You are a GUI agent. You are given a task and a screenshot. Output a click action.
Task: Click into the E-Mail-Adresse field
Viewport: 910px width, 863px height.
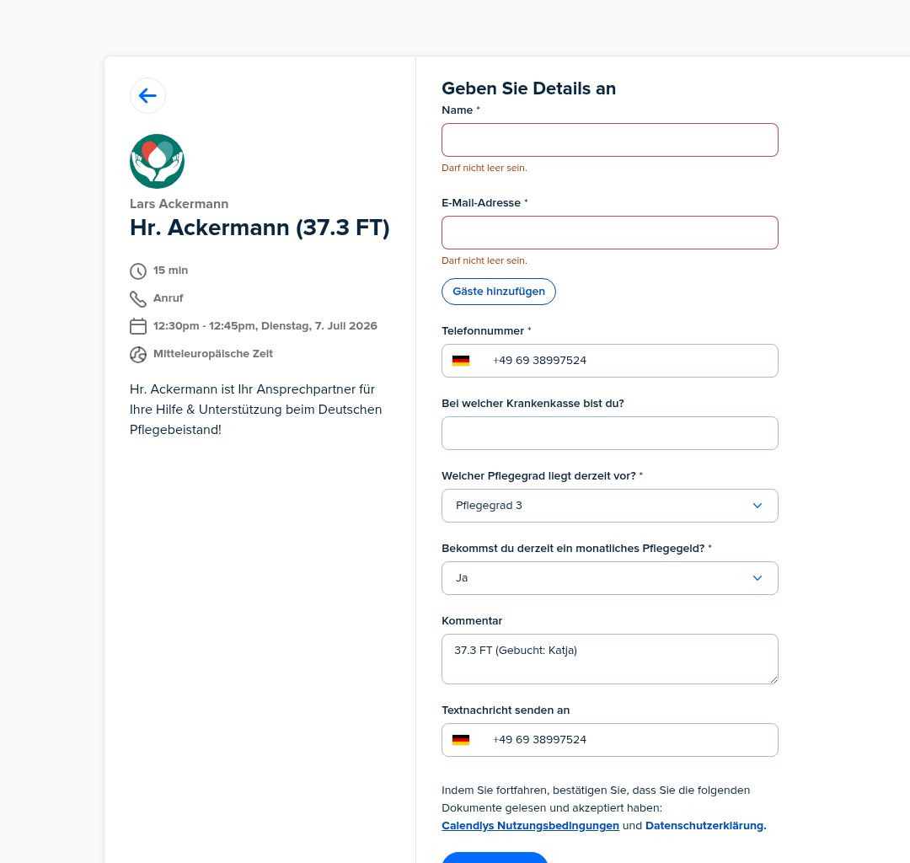click(x=609, y=233)
